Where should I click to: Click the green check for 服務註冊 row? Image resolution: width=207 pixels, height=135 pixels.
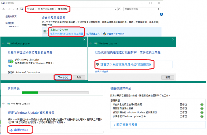[202, 109]
